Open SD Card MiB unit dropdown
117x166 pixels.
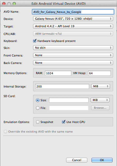(x=100, y=100)
